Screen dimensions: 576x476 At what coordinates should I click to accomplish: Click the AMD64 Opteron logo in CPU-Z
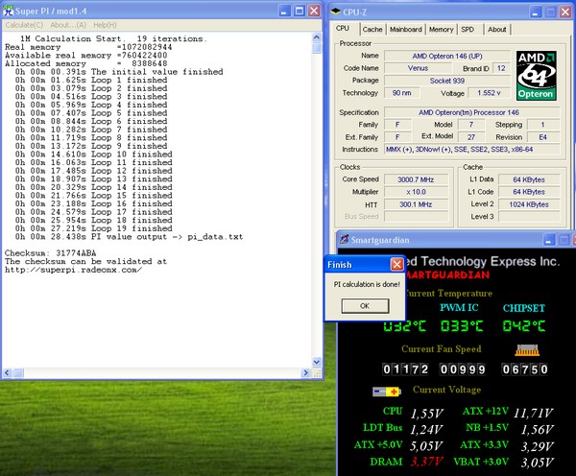pos(537,76)
